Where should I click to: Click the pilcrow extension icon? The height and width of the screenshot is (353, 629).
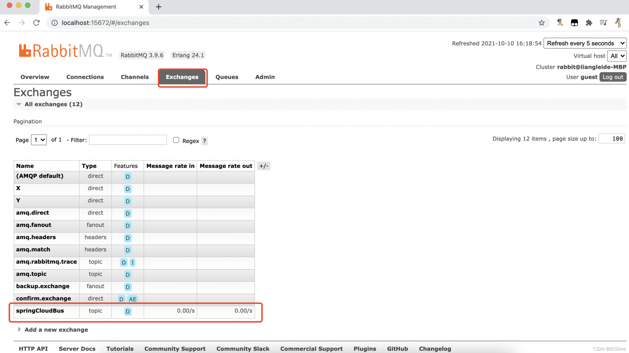560,23
